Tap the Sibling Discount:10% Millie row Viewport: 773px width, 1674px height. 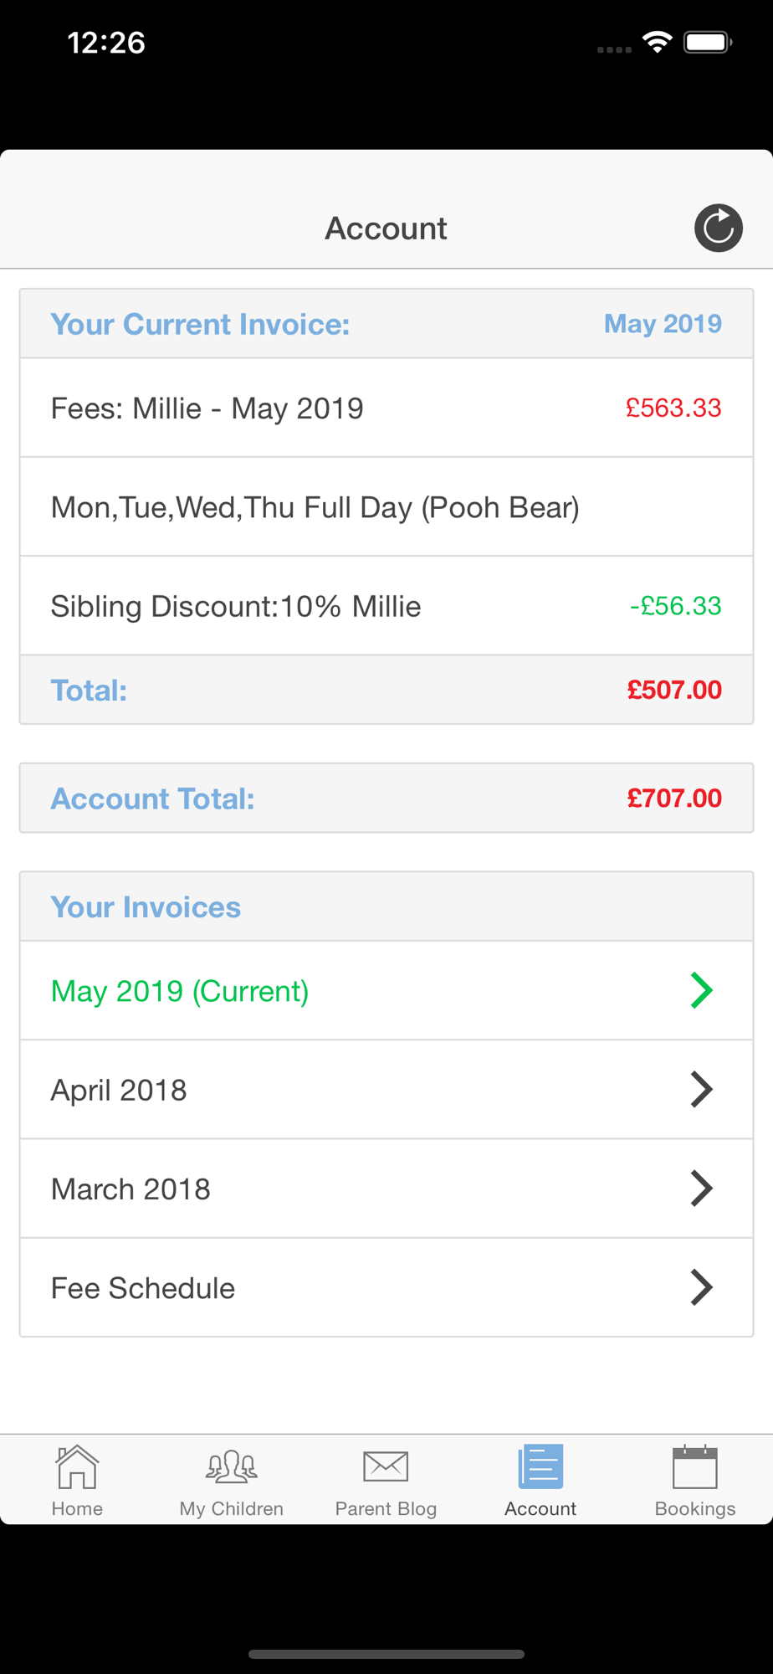[x=236, y=606]
